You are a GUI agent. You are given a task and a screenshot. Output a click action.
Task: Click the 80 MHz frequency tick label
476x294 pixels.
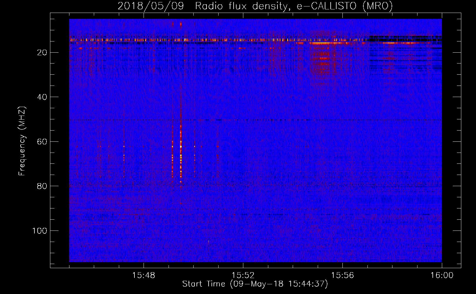point(42,186)
